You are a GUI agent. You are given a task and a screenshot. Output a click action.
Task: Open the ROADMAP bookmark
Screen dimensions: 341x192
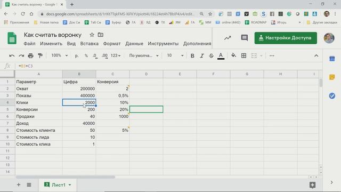point(256,22)
